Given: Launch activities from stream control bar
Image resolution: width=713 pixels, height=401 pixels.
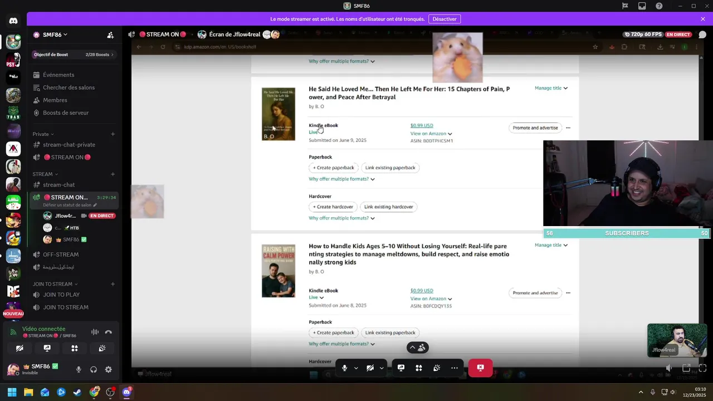Looking at the screenshot, I should pos(419,368).
